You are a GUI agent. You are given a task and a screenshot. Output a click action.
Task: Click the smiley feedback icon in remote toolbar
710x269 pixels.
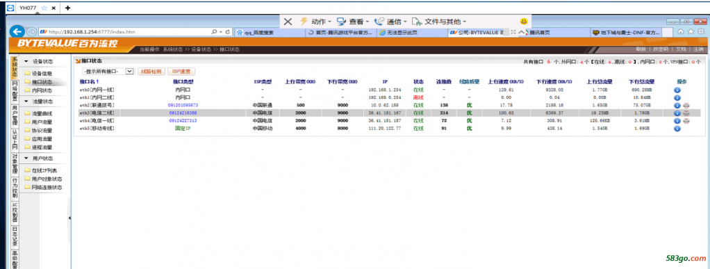523,22
